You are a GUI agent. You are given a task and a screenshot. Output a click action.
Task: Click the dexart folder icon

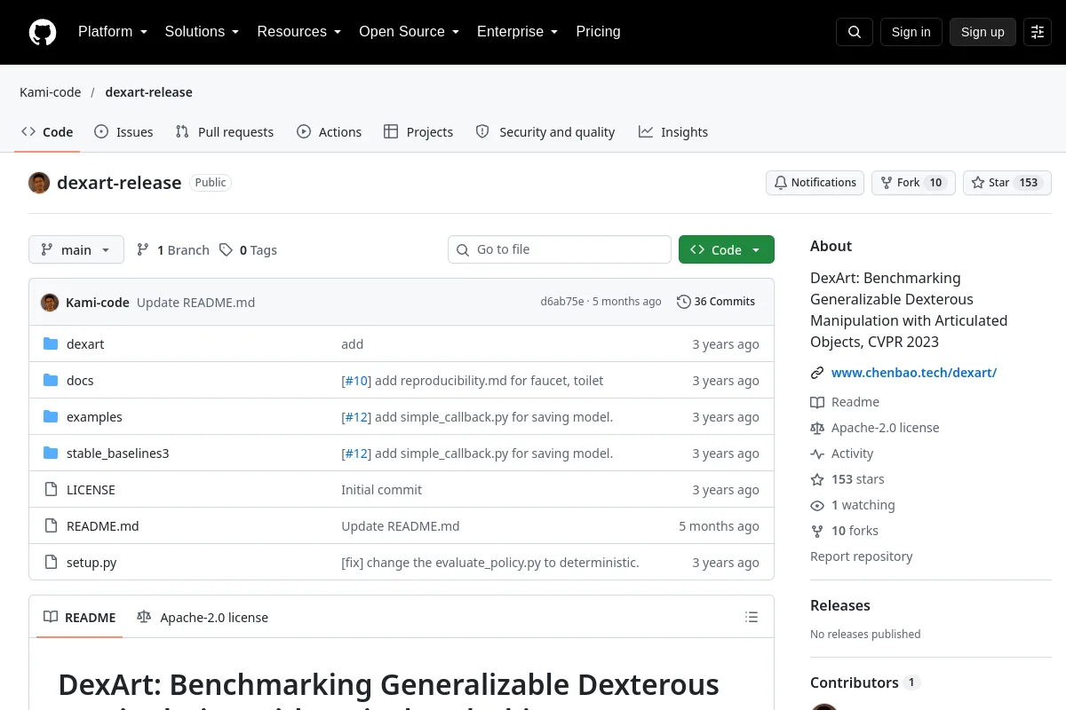pyautogui.click(x=51, y=344)
